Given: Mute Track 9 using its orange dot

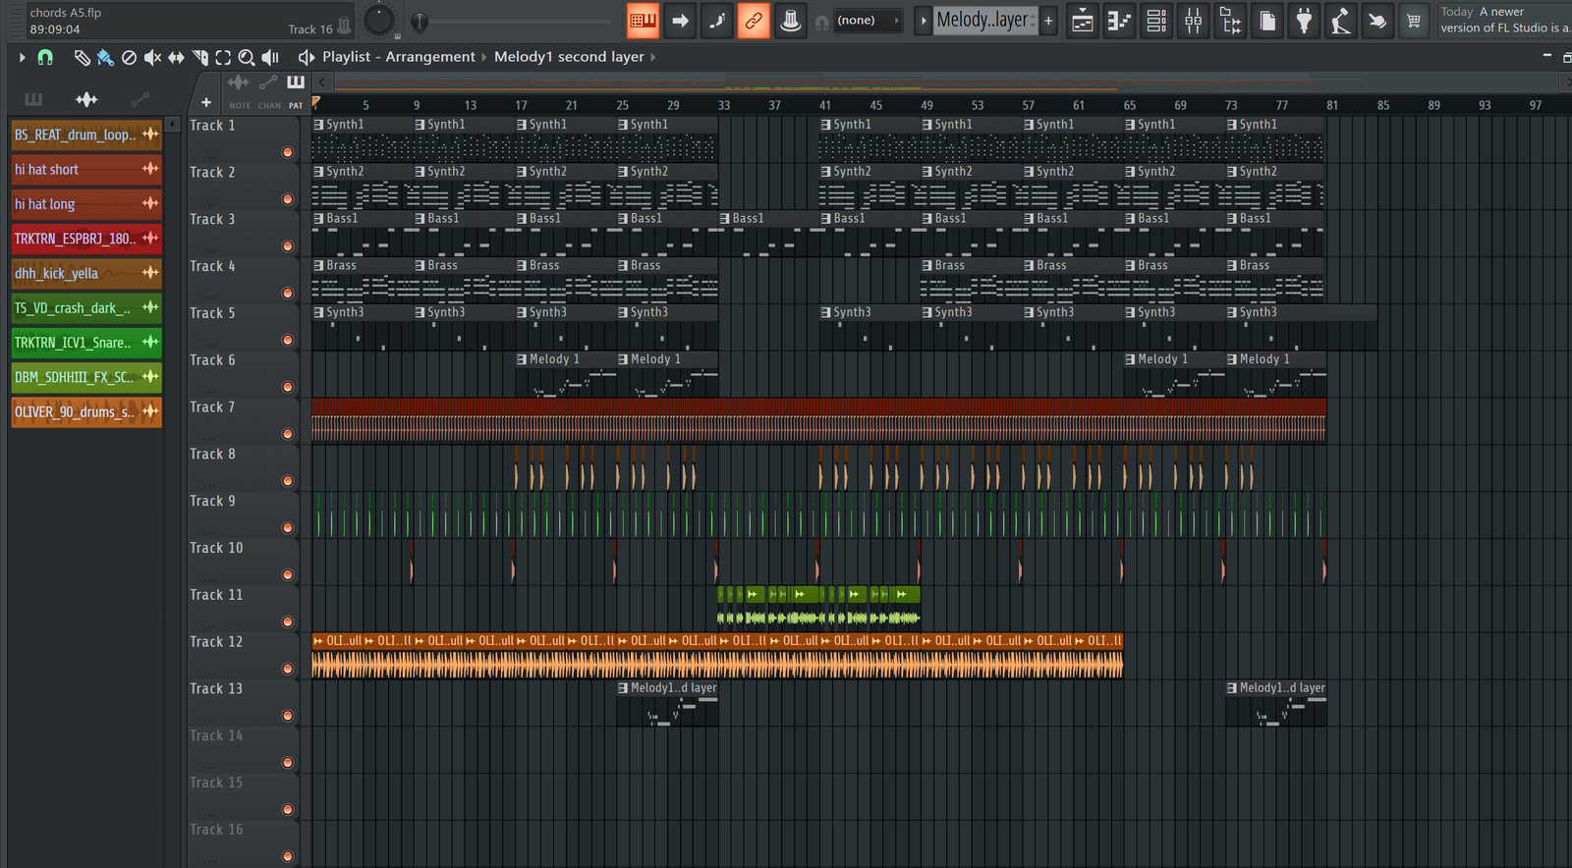Looking at the screenshot, I should tap(288, 527).
